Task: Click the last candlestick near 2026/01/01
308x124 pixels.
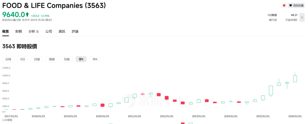Action: (295, 79)
